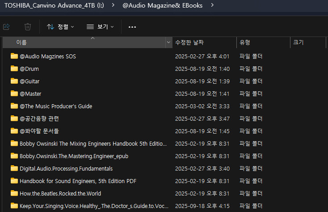Select the @Guitar folder name
The image size is (328, 212).
[x=29, y=82]
